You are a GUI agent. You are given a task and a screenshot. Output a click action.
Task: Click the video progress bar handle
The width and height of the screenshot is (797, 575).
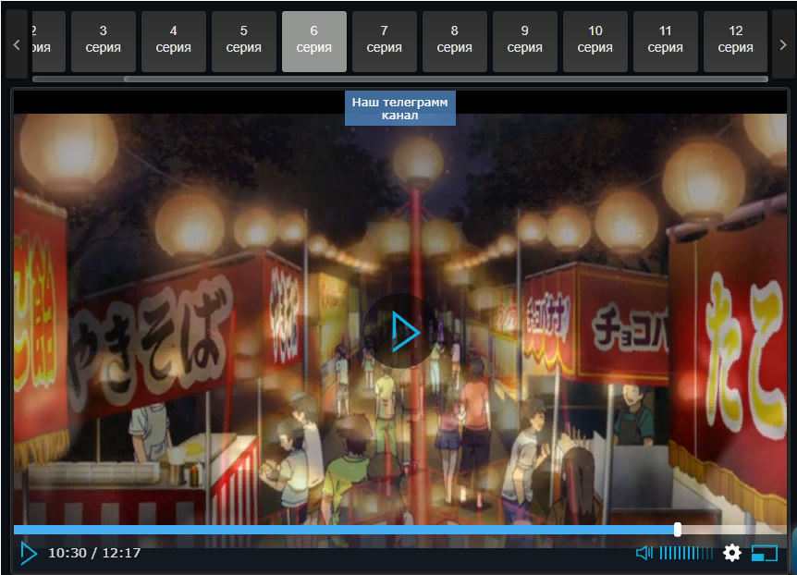coord(678,530)
